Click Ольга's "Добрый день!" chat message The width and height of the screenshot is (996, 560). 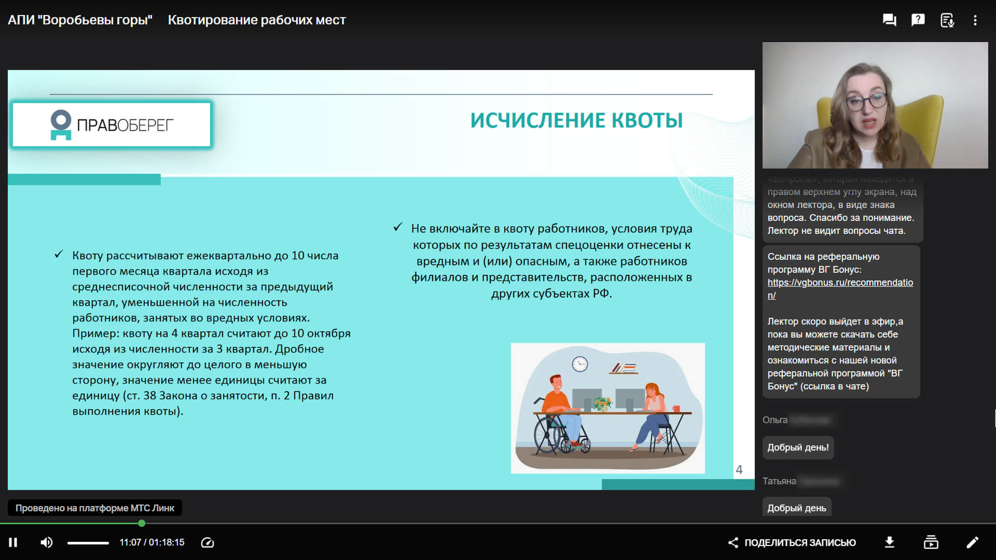[798, 447]
